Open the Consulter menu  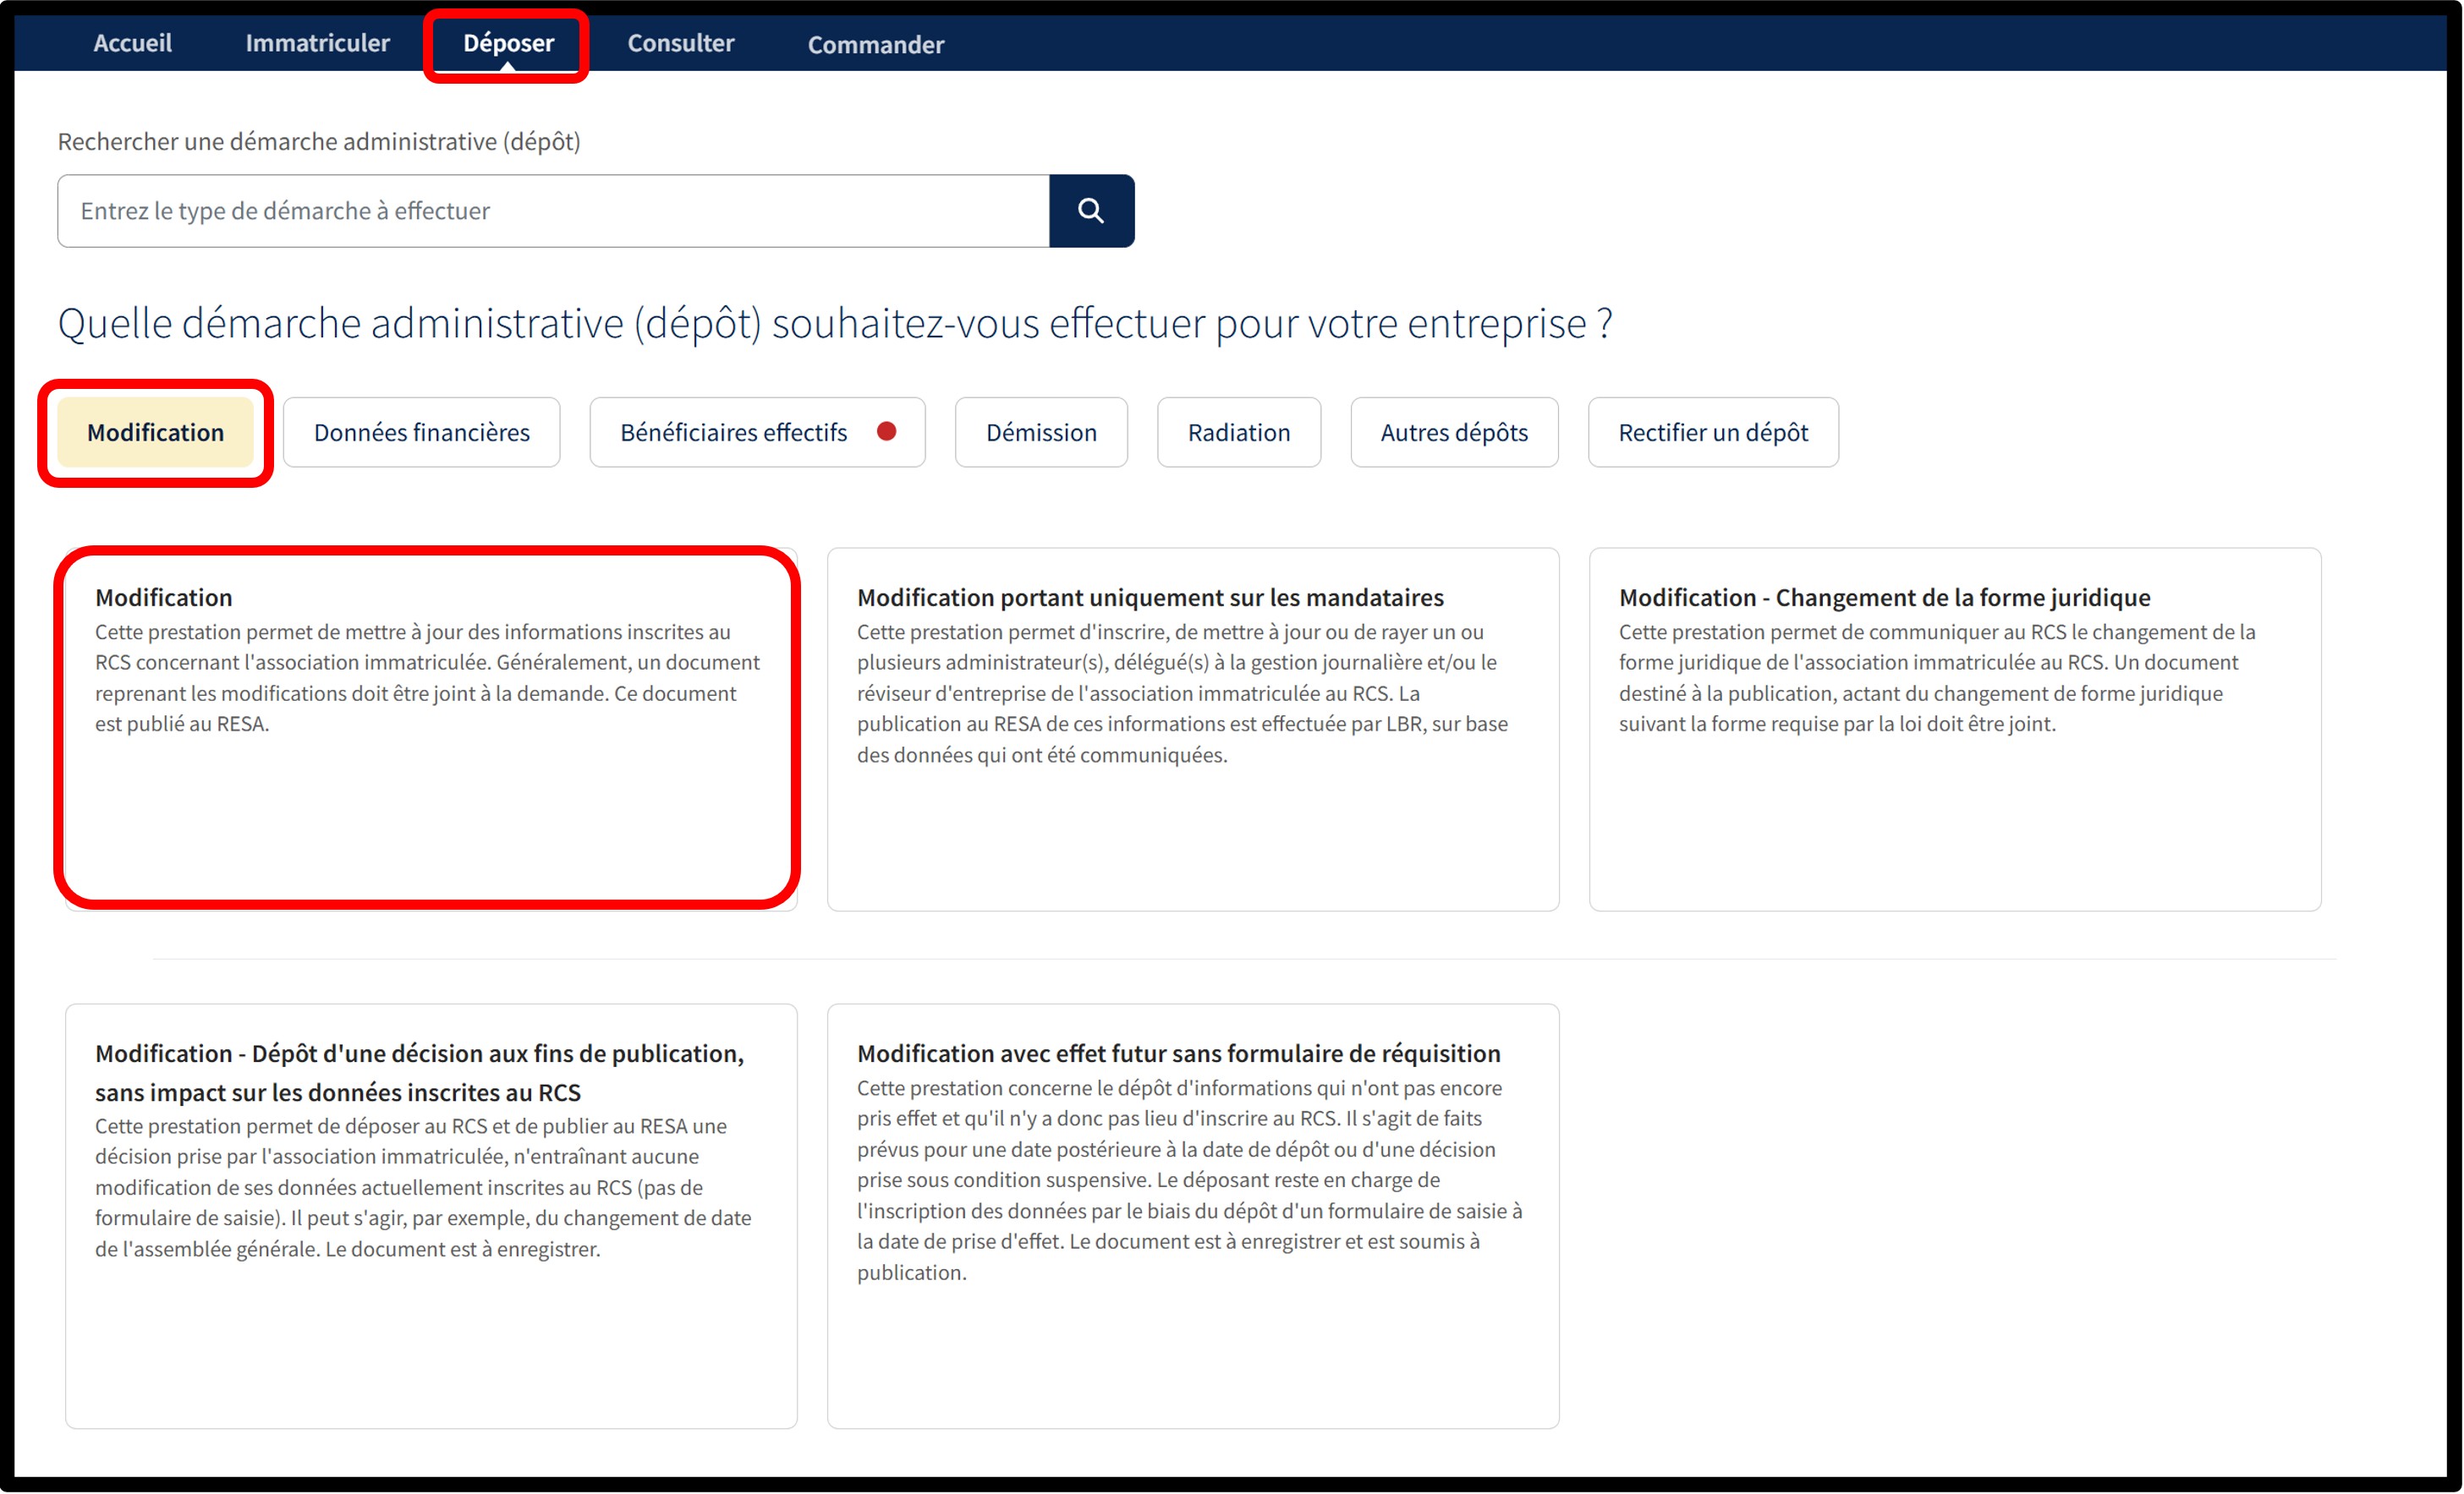point(680,43)
